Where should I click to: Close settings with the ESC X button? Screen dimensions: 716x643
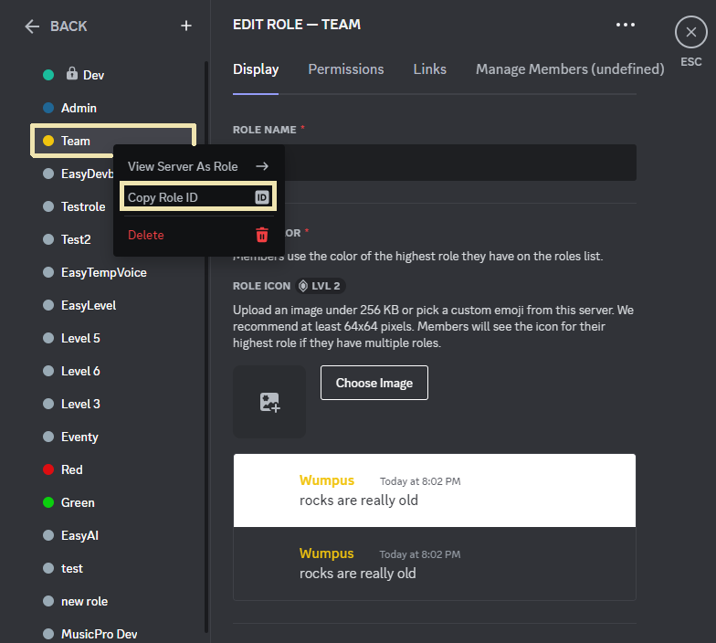click(x=690, y=32)
